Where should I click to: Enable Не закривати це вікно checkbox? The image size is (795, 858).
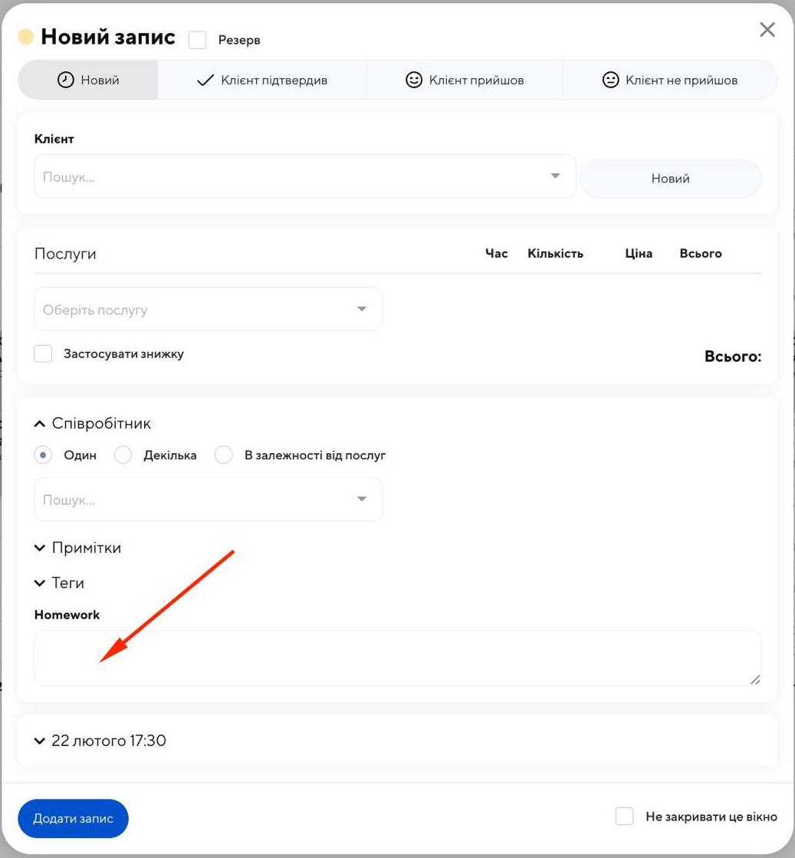coord(625,817)
